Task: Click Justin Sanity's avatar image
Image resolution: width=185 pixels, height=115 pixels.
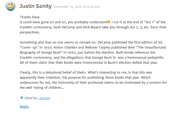Action: pyautogui.click(x=11, y=6)
